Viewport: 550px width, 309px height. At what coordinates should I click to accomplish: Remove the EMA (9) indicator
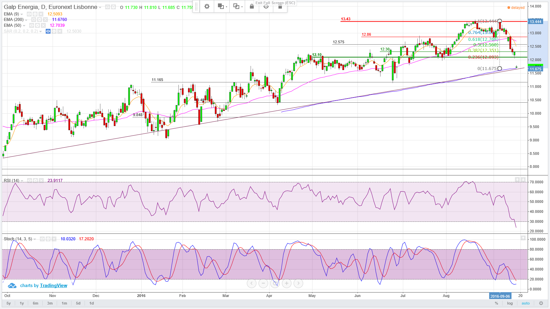41,14
